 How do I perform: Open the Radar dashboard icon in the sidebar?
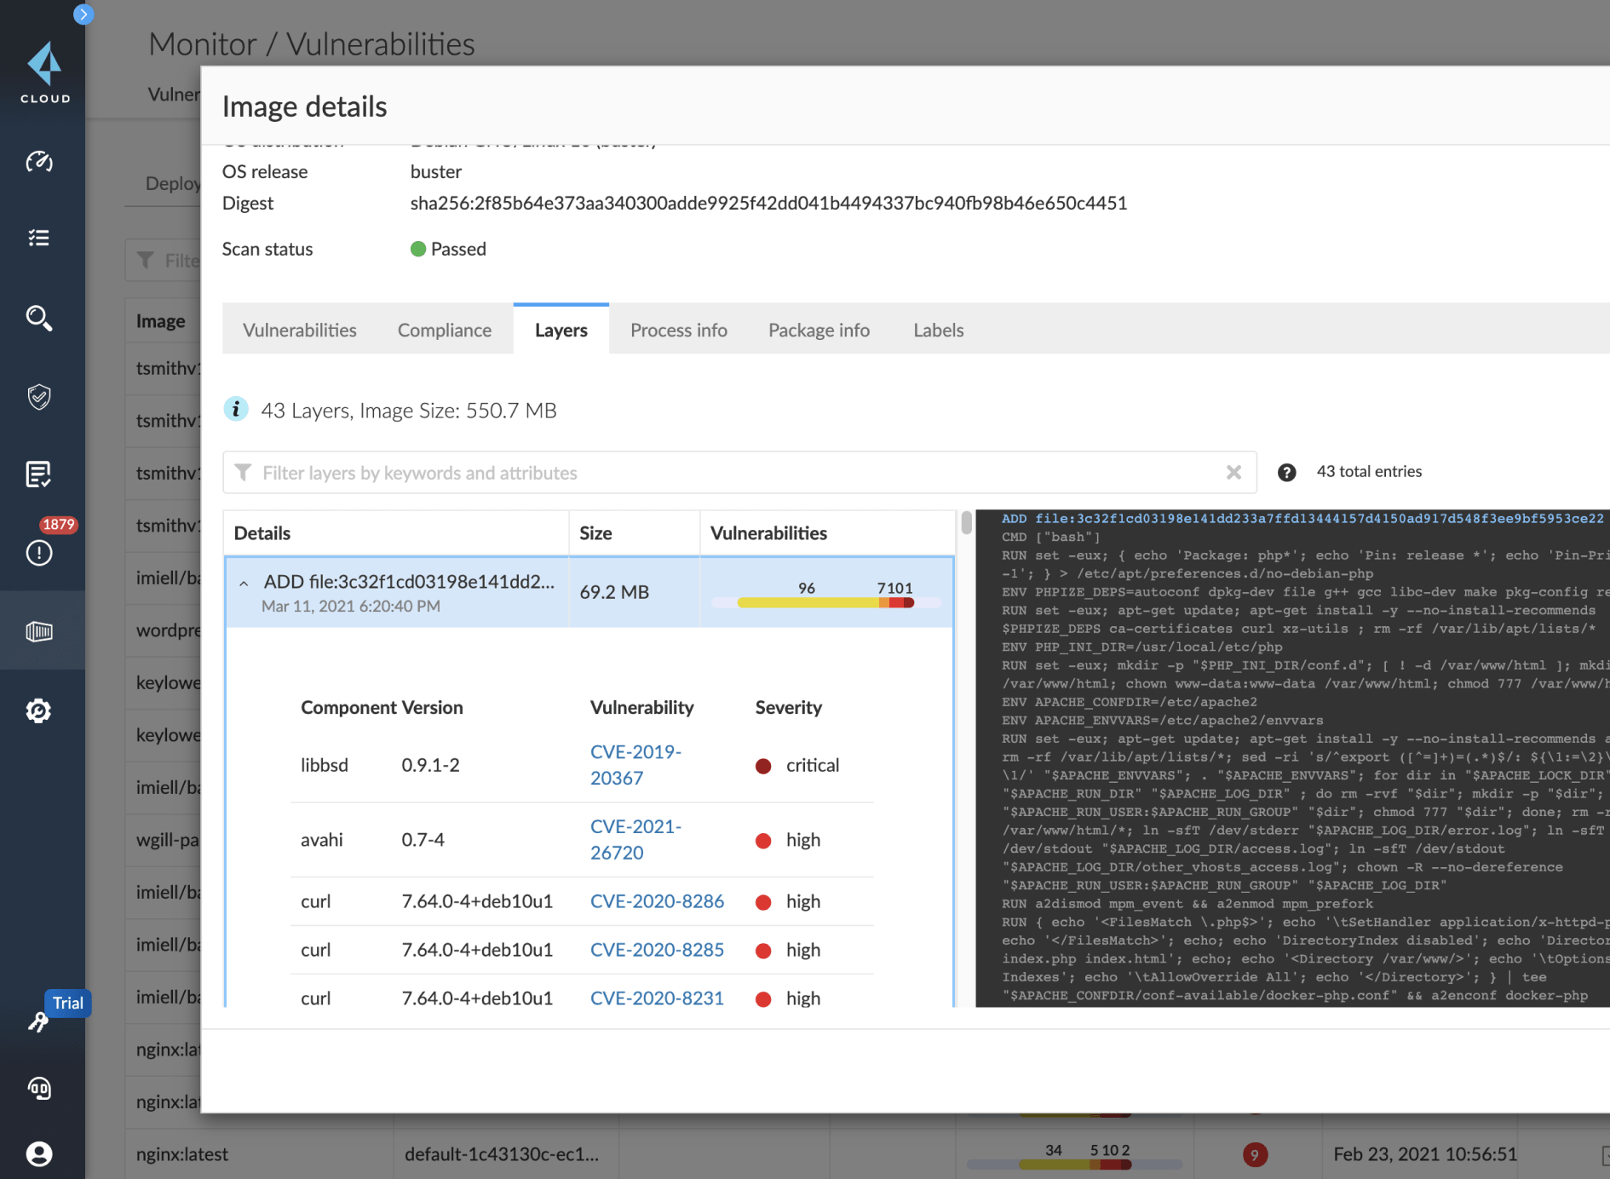click(40, 162)
